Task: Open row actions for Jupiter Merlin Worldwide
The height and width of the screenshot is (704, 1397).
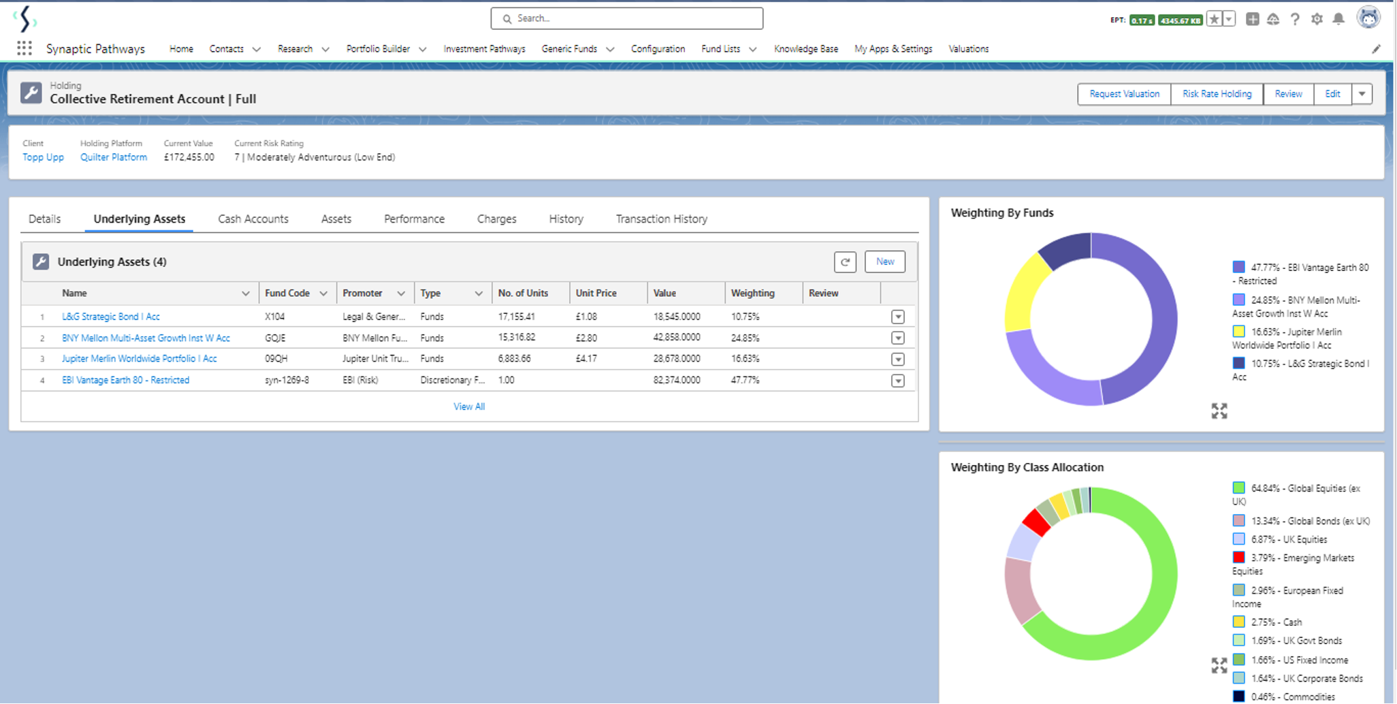Action: [x=898, y=359]
